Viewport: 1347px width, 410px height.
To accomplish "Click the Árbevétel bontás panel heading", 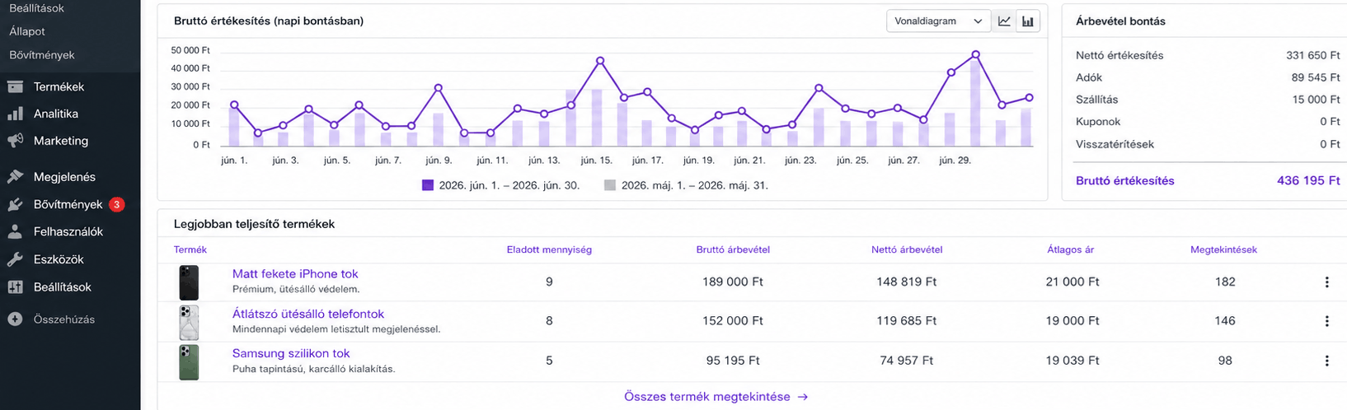I will (1121, 21).
